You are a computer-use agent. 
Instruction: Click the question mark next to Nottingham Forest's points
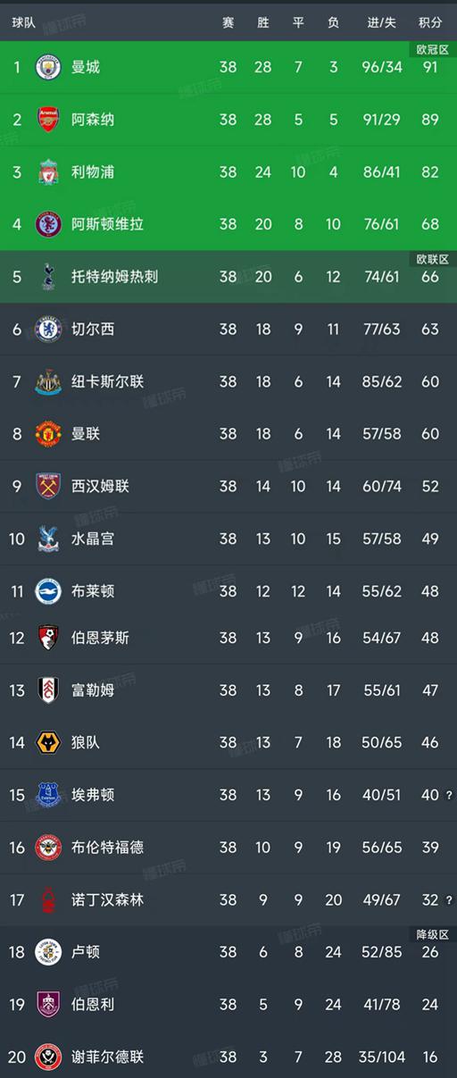click(x=449, y=901)
